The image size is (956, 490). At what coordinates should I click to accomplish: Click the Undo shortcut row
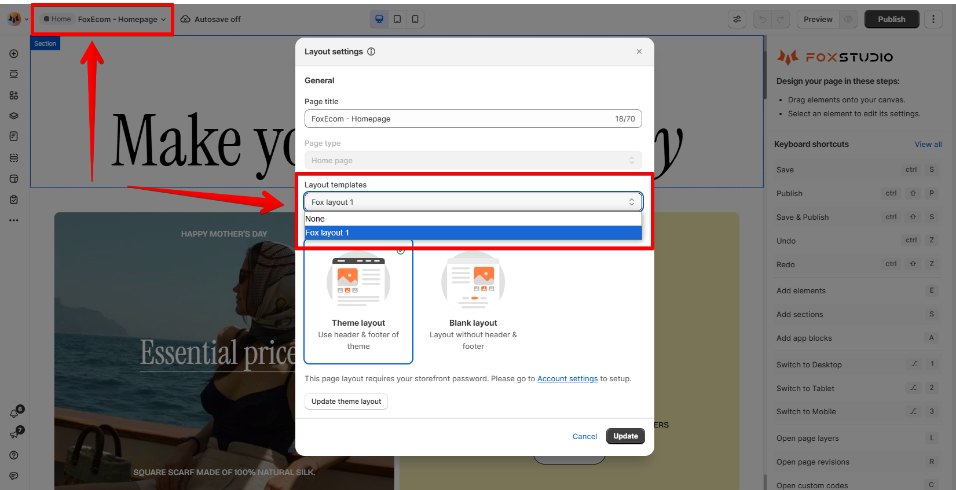[x=858, y=241]
